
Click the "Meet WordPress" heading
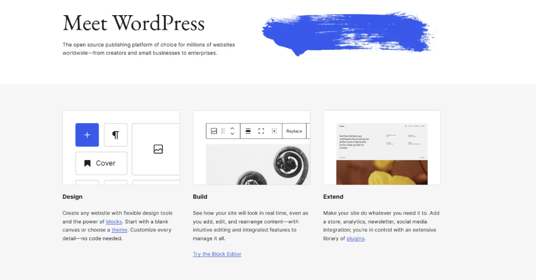pyautogui.click(x=134, y=23)
